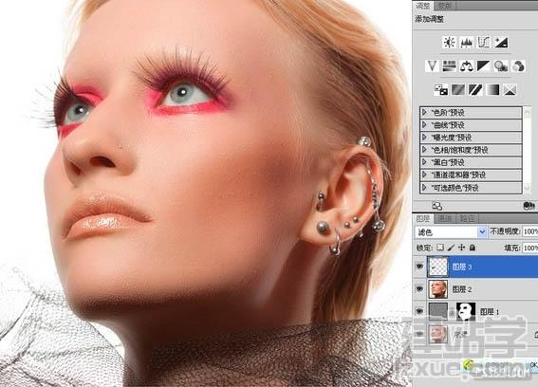Lock all for the layer
538x387 pixels.
pos(473,248)
